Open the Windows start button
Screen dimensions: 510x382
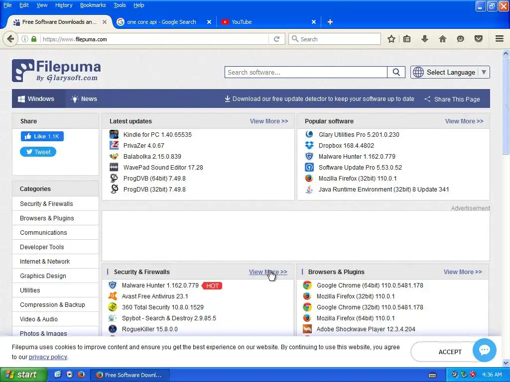point(24,375)
